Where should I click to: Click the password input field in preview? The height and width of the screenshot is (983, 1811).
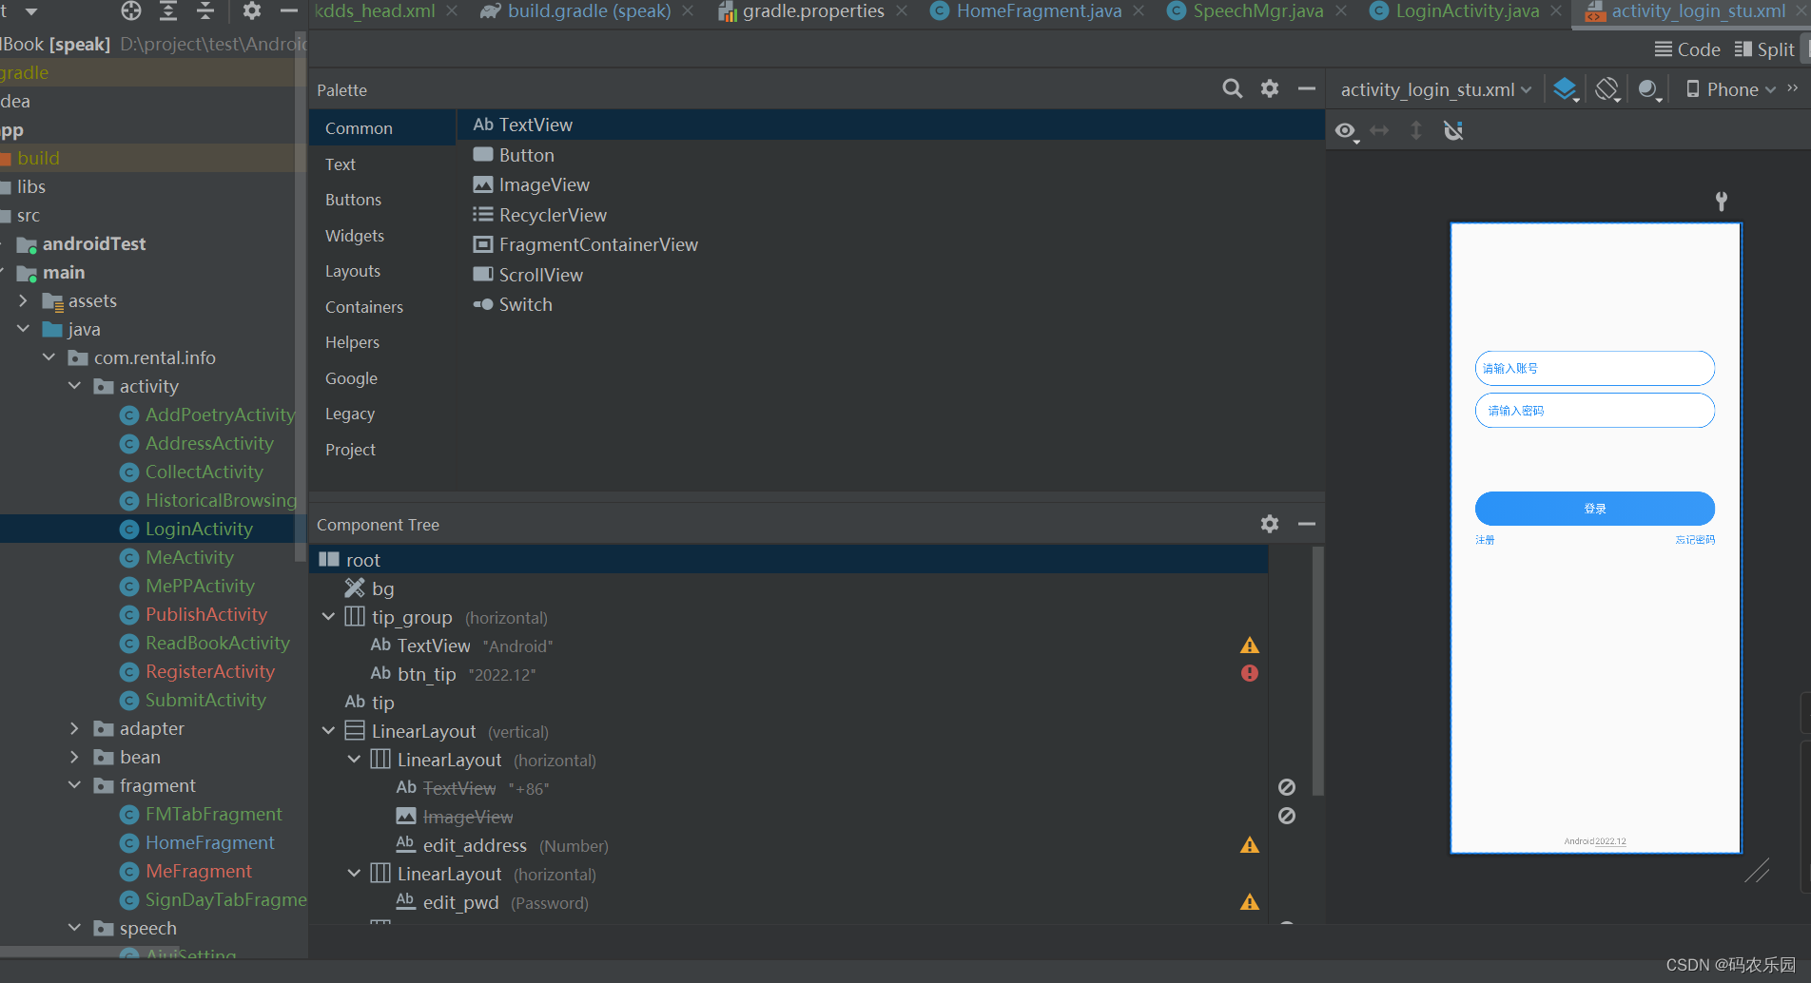coord(1595,411)
